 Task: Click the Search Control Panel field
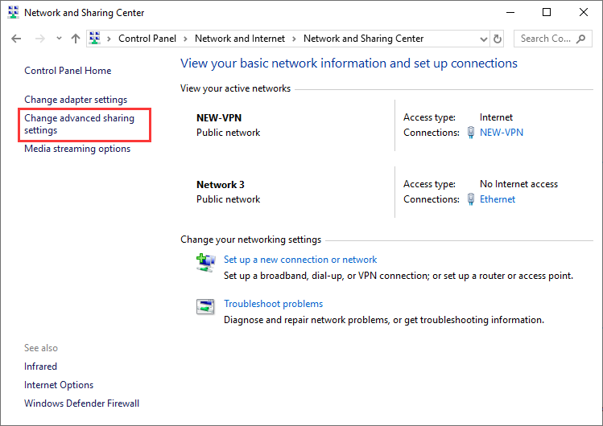[x=552, y=39]
